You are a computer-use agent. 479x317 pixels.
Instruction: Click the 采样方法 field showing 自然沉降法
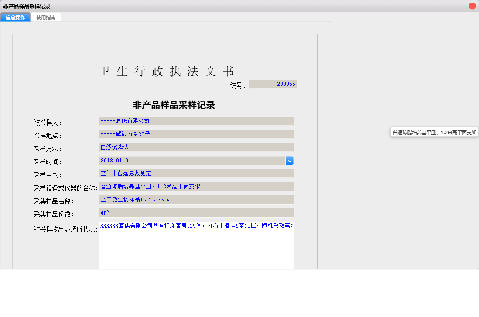[x=195, y=147]
